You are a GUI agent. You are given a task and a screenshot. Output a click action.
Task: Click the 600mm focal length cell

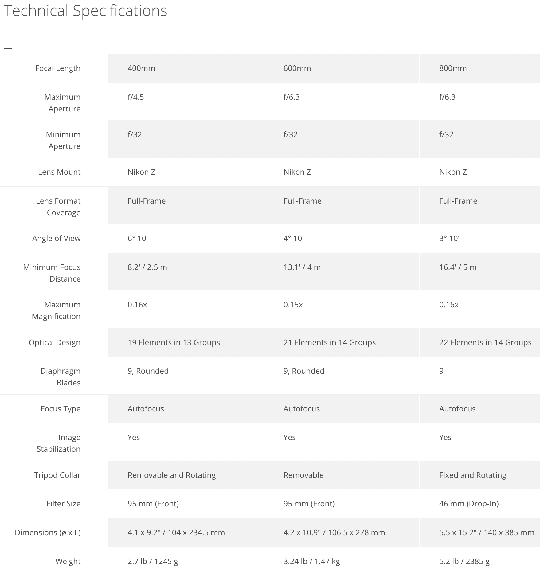[x=297, y=68]
